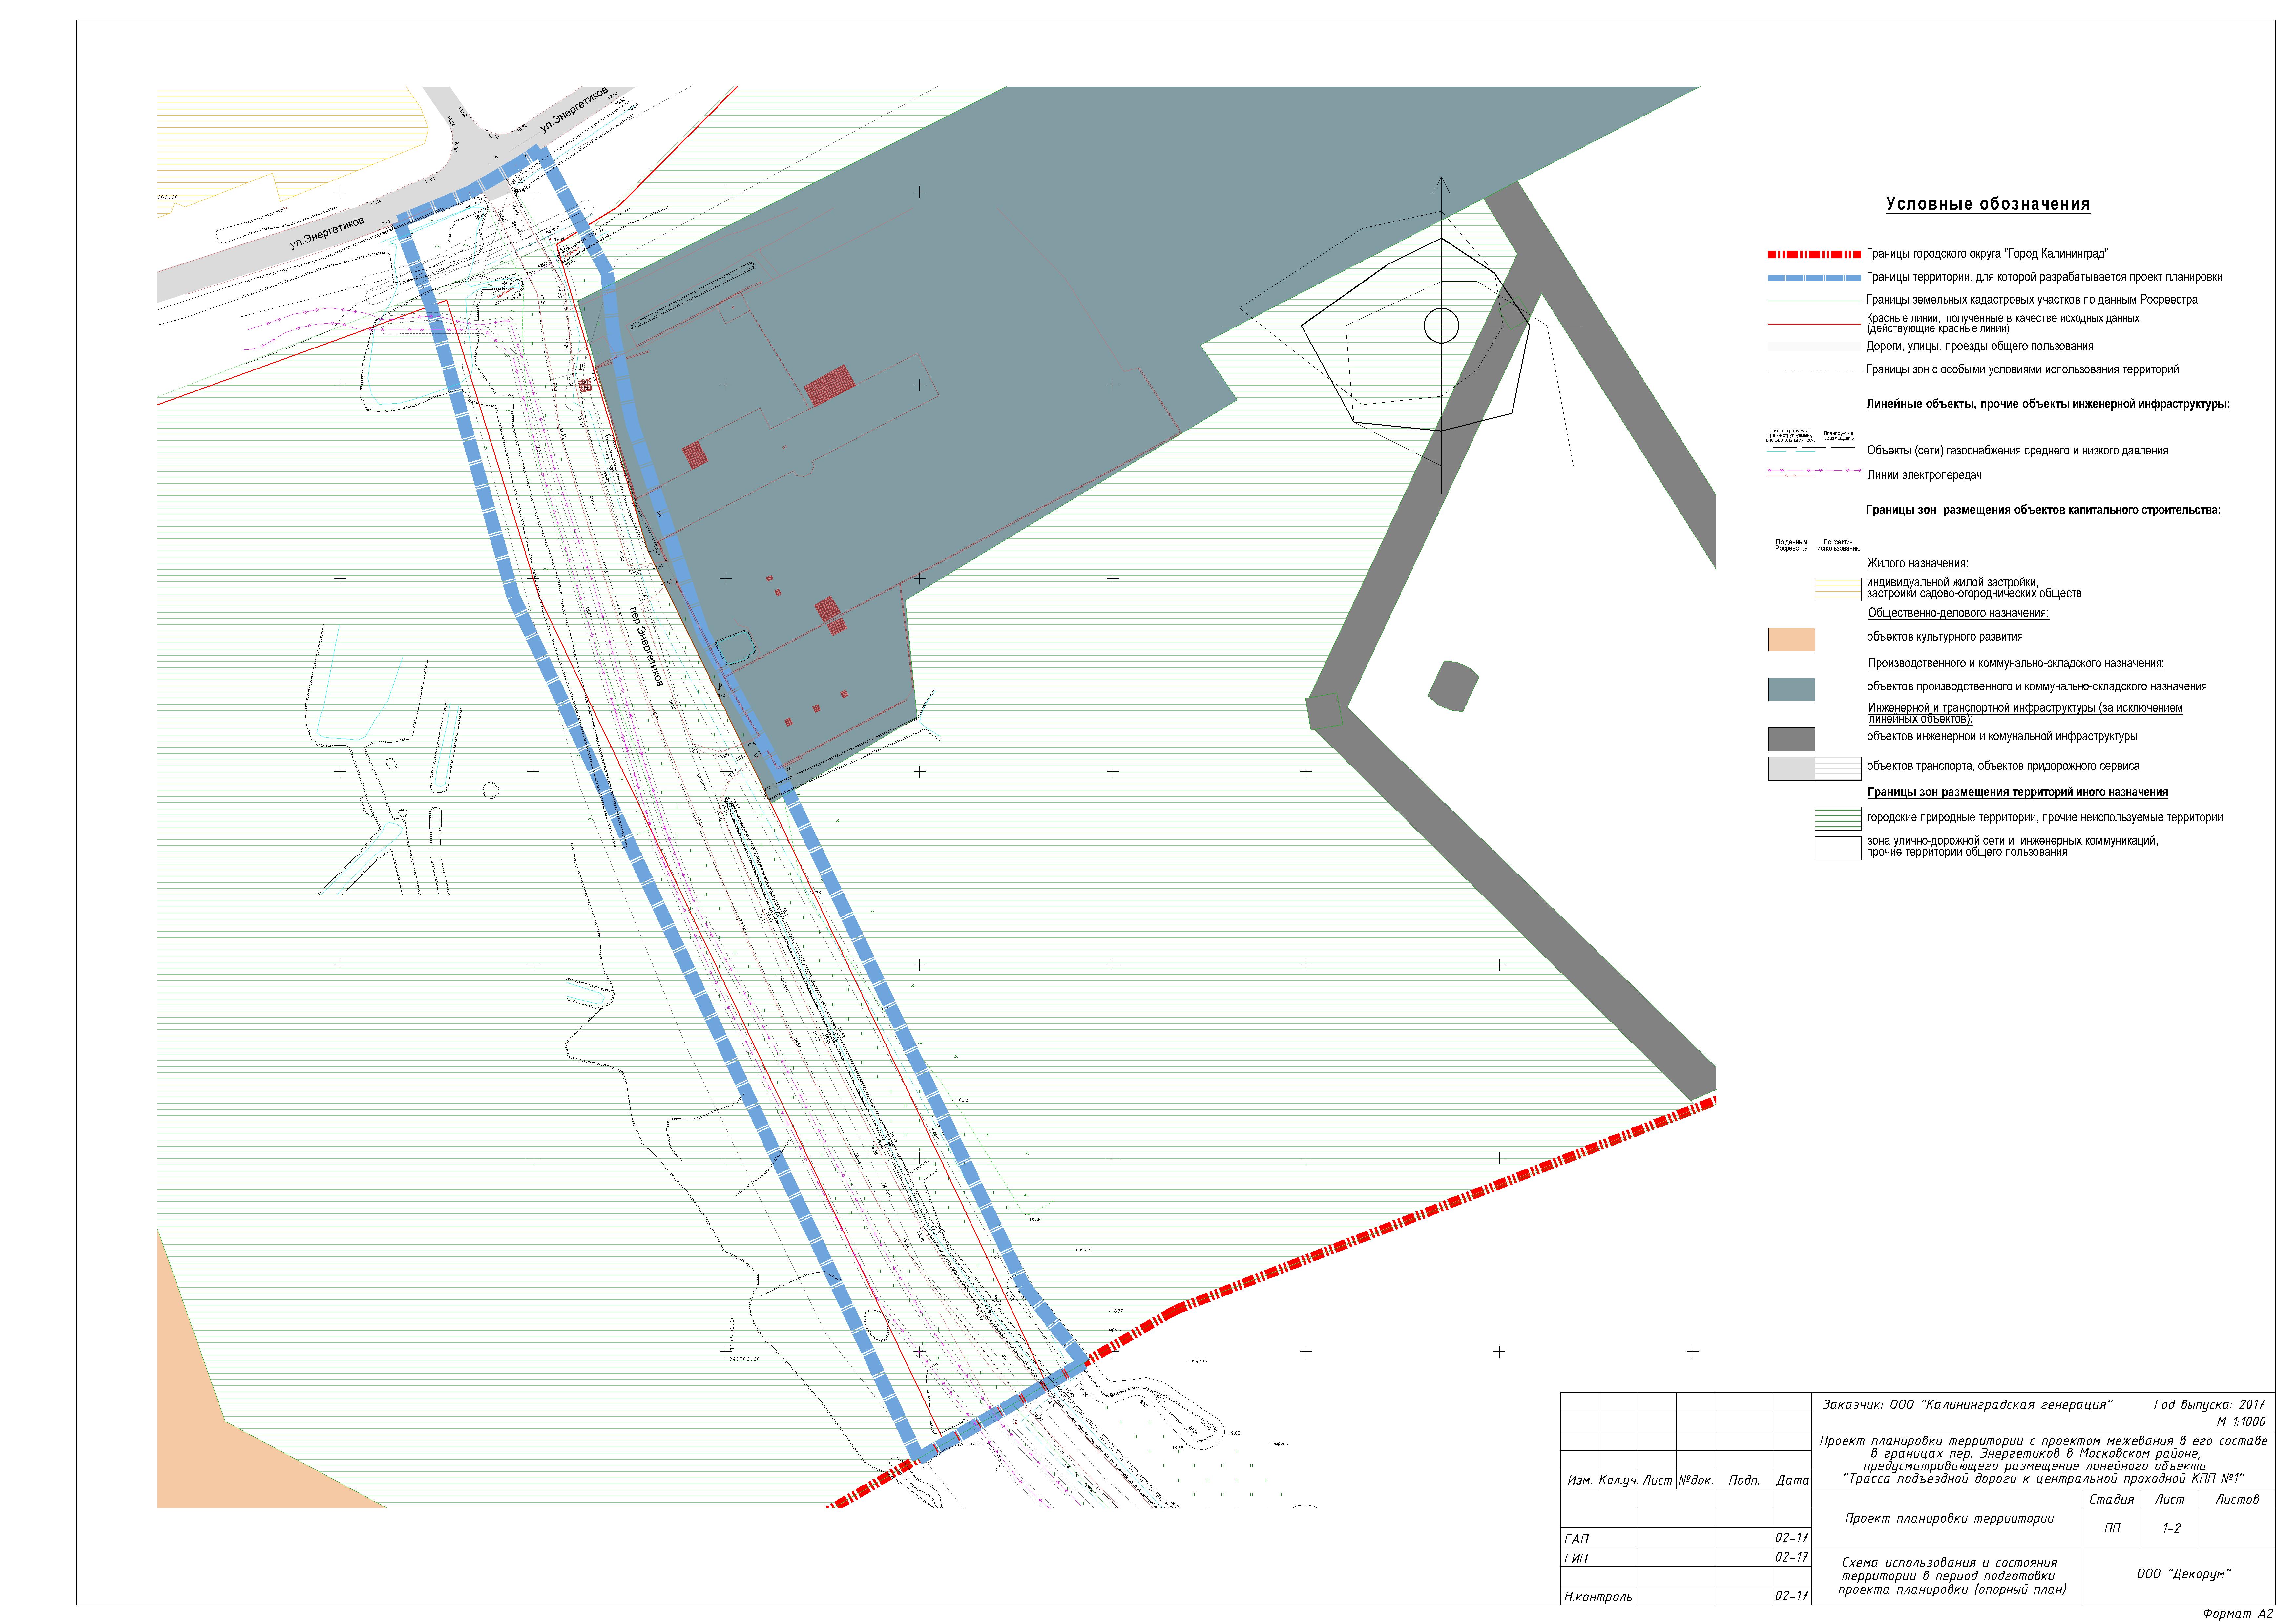Screen dimensions: 2296x1622
Task: Click the 'Н.контроль' row in title block
Action: click(1598, 1597)
